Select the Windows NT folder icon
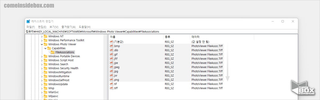This screenshot has width=320, height=100. coord(45,36)
